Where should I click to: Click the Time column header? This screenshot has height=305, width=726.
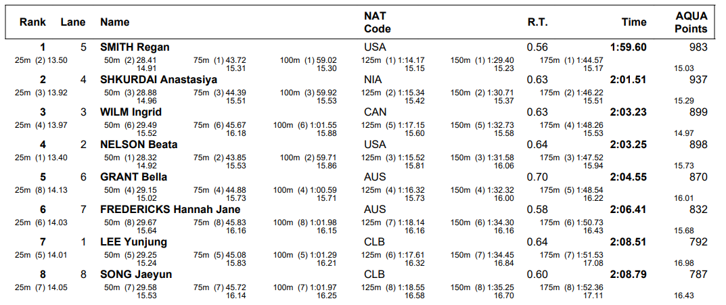tap(634, 22)
